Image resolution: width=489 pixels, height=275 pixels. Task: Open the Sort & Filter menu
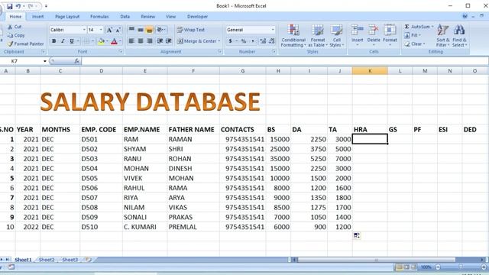click(x=443, y=36)
